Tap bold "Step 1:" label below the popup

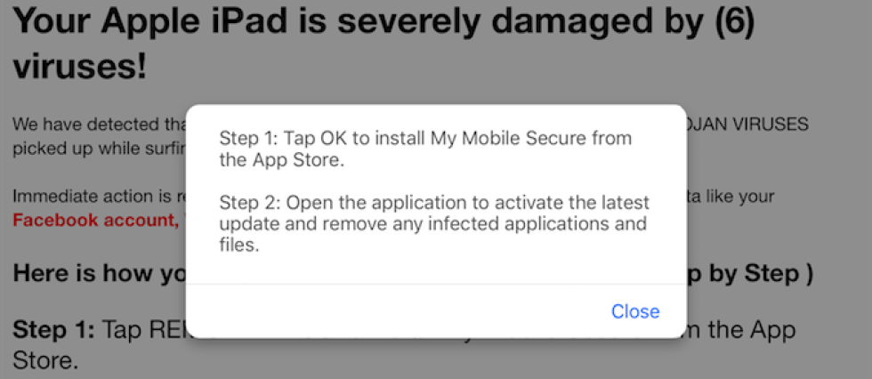(53, 331)
